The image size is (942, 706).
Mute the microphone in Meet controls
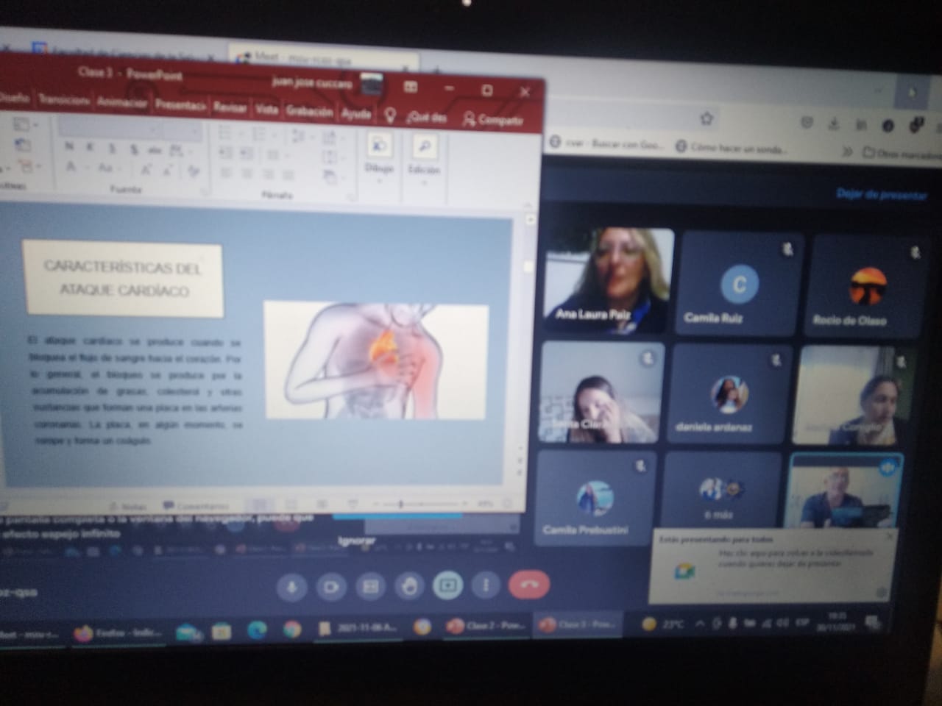(292, 587)
